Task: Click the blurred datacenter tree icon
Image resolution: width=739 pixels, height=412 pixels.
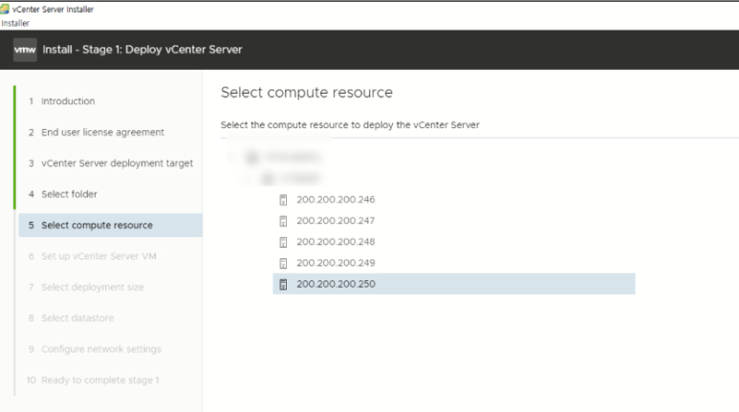Action: [x=252, y=157]
